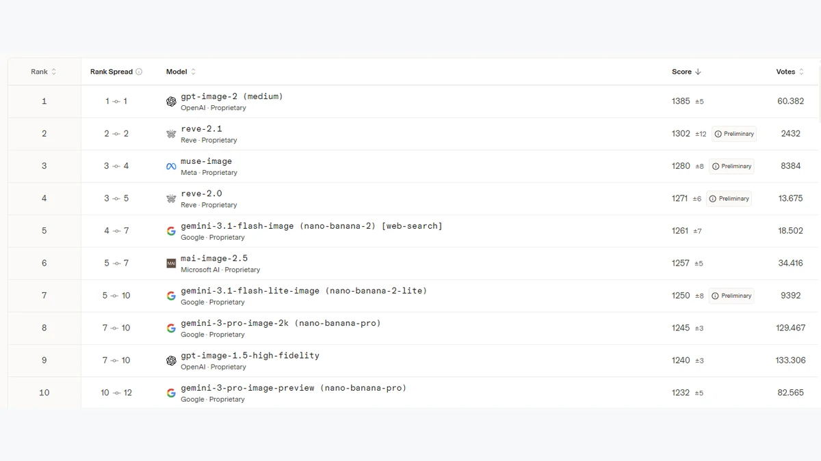Screen dimensions: 821x461
Task: Click the Google logo next to gemini-3-pro-image-2k
Action: click(x=171, y=329)
